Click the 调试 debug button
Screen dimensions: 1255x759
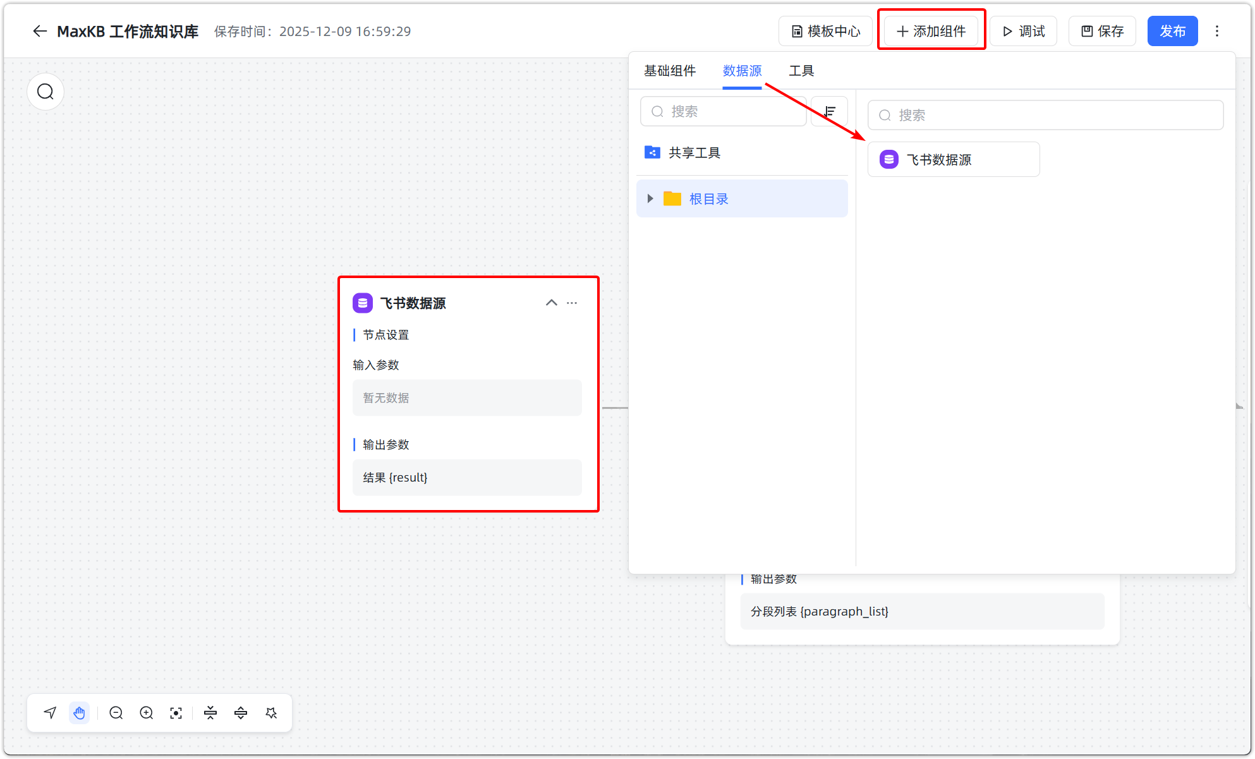1023,30
